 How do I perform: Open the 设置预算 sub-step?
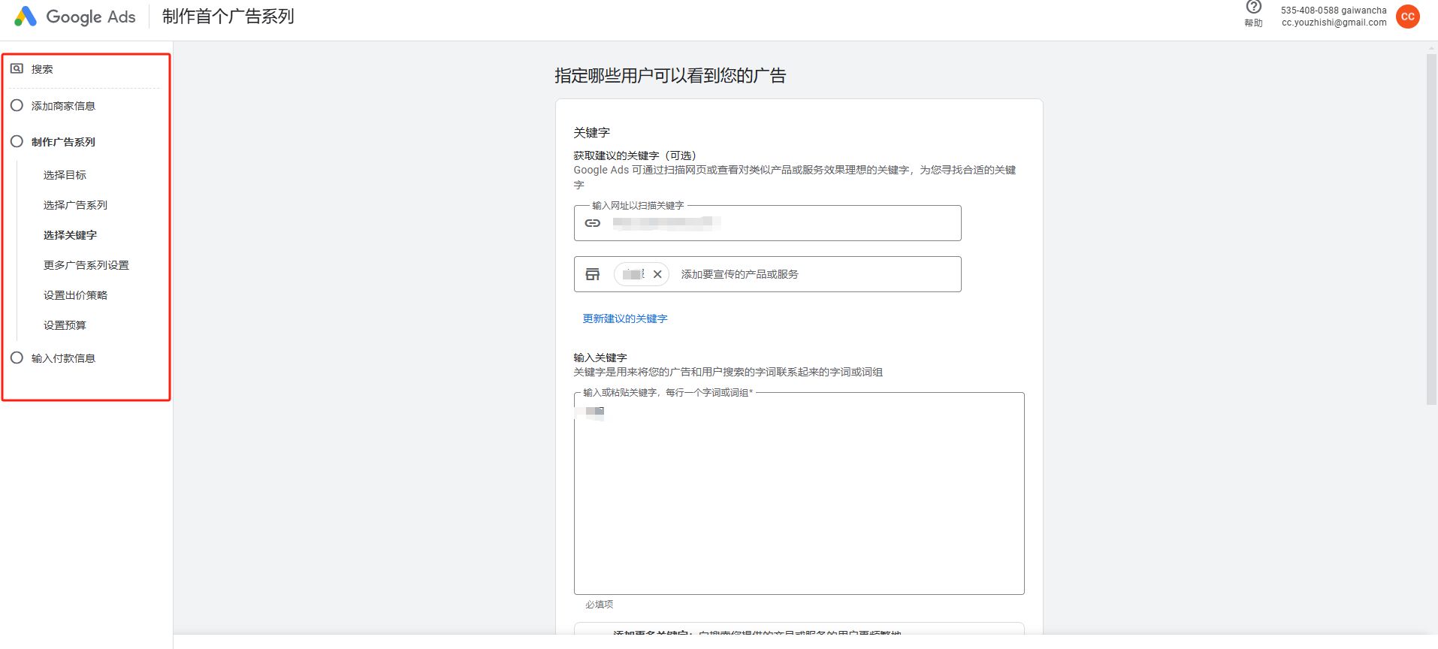(x=65, y=325)
